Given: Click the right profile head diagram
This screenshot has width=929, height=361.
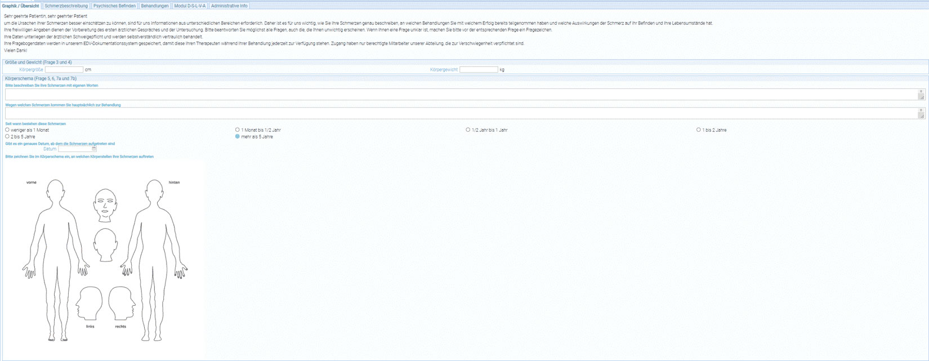Looking at the screenshot, I should 122,303.
